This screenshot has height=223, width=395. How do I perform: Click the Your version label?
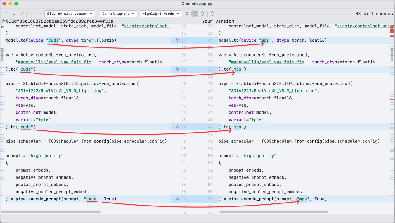218,21
